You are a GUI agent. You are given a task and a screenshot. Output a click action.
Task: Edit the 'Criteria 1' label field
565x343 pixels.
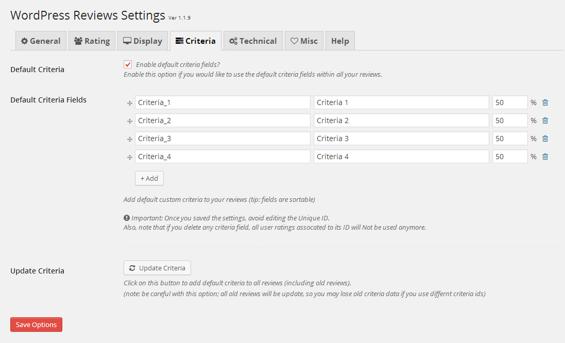click(401, 102)
